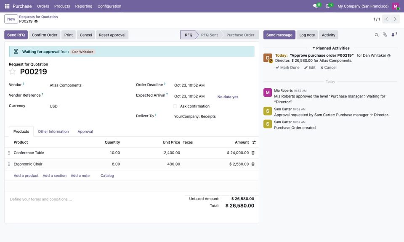Image resolution: width=404 pixels, height=242 pixels.
Task: Open the Expected Arrival date picker
Action: (x=189, y=97)
